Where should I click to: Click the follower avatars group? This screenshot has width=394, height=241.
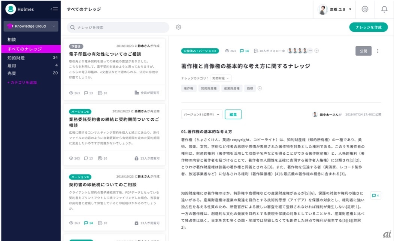pos(300,51)
